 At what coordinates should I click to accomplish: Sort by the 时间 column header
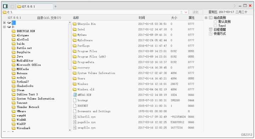(x=142, y=18)
